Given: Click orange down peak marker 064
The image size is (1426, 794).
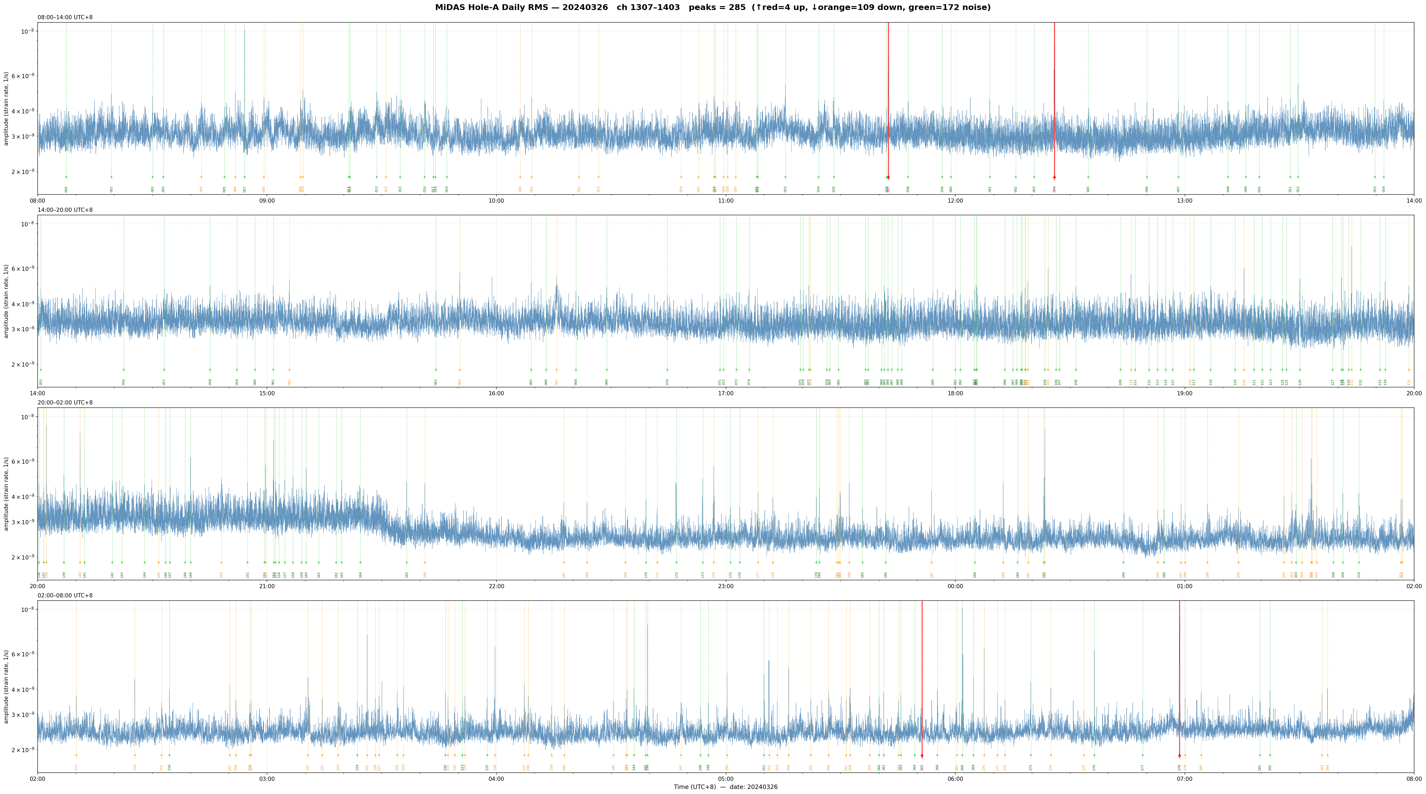Looking at the screenshot, I should point(459,369).
